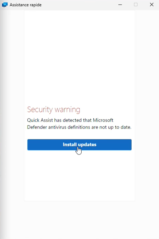
Task: Click the Assistance rapide window title
Action: [x=26, y=5]
